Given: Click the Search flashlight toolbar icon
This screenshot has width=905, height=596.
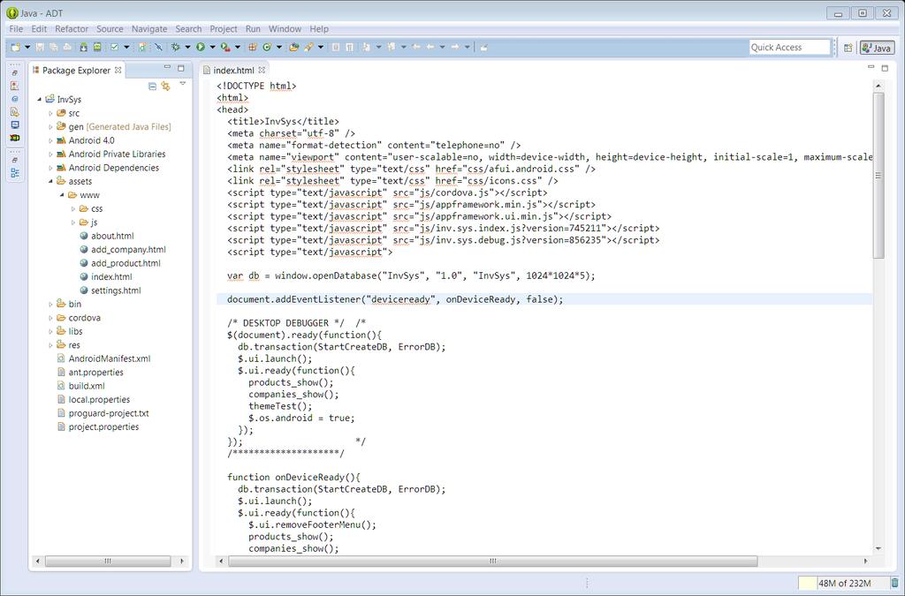Looking at the screenshot, I should [x=308, y=48].
